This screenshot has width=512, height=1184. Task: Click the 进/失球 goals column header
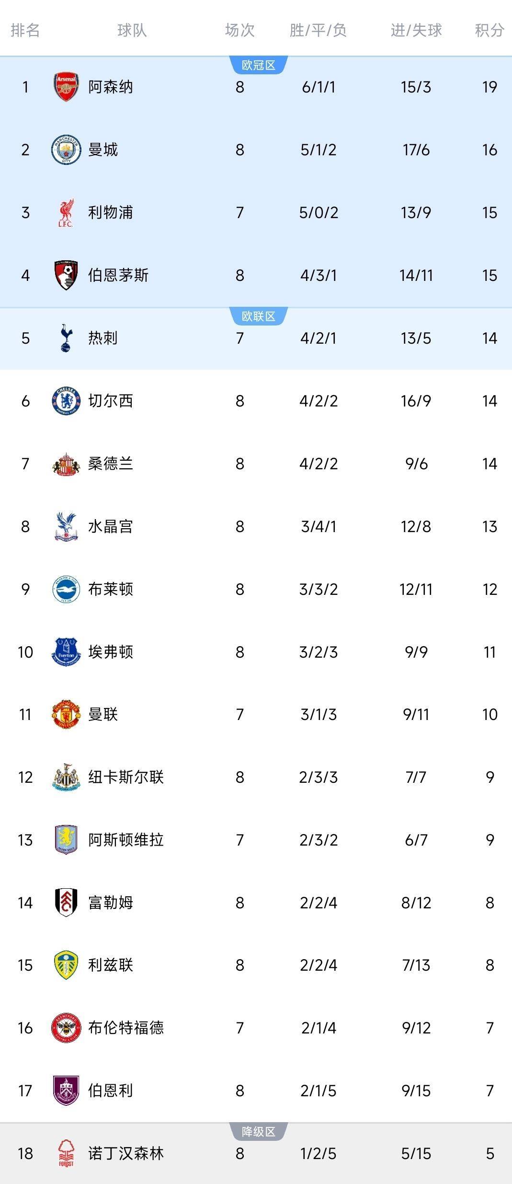416,30
